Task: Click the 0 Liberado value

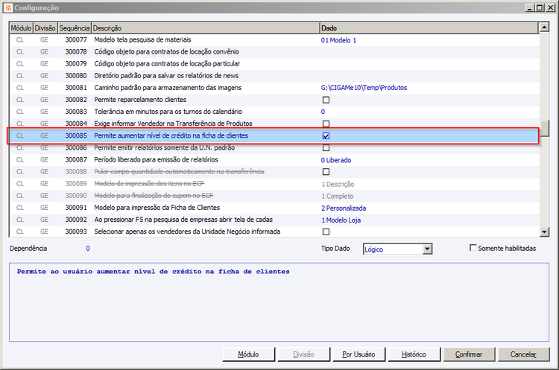Action: [x=336, y=160]
